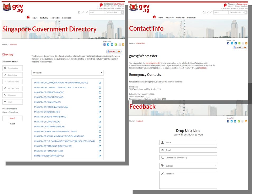Share Feedback page on Facebook
Viewport: 253px width, 195px height.
[228, 121]
